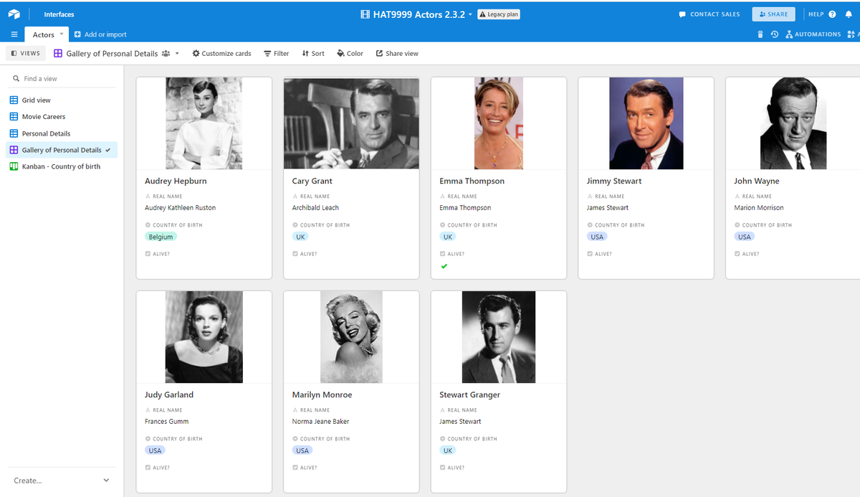Click the gallery view icon in toolbar
This screenshot has width=860, height=497.
[58, 53]
